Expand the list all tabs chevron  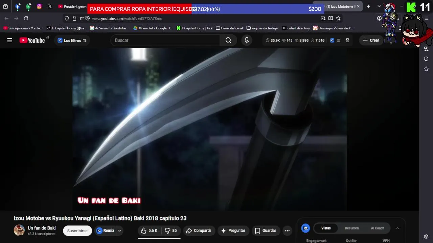(379, 6)
